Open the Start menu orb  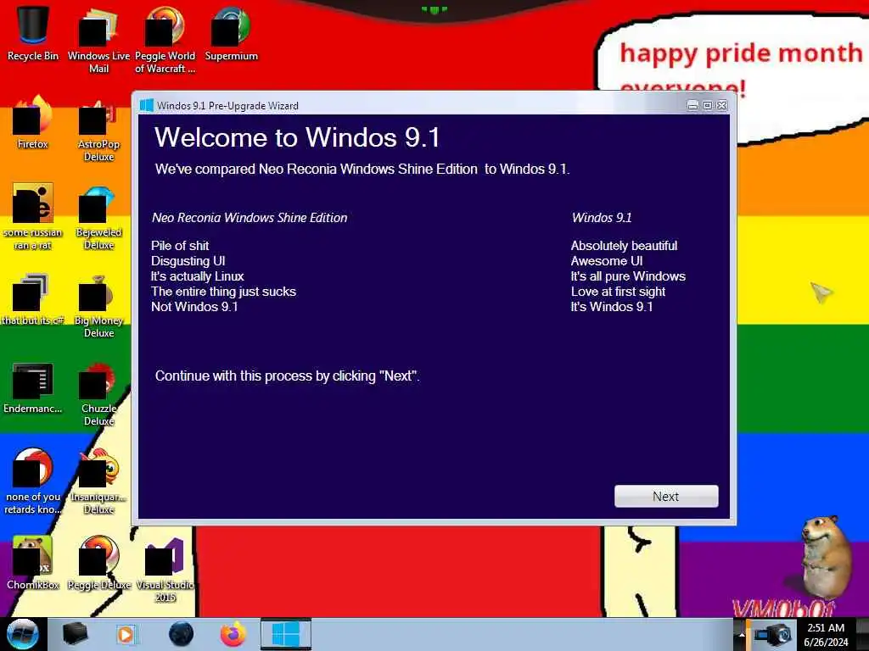click(22, 634)
